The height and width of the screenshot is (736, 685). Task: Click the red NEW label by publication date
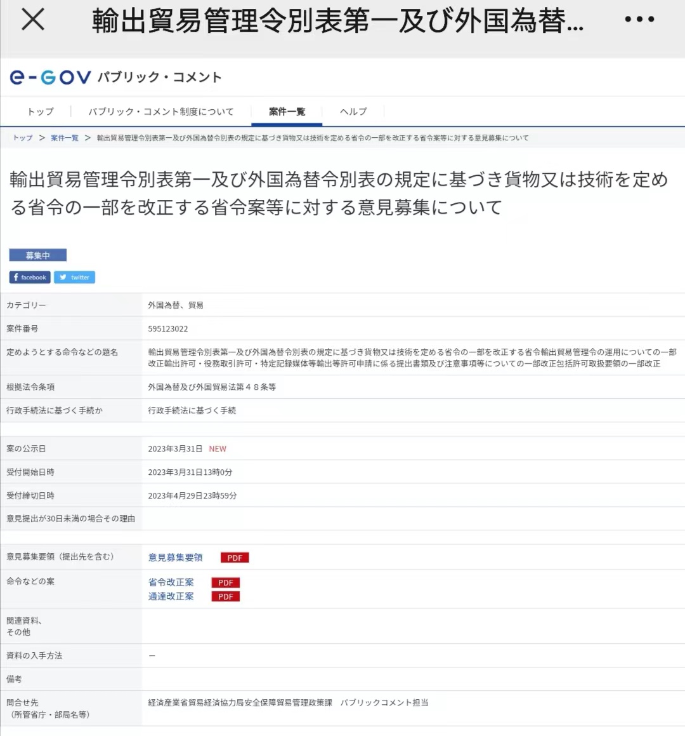[218, 449]
